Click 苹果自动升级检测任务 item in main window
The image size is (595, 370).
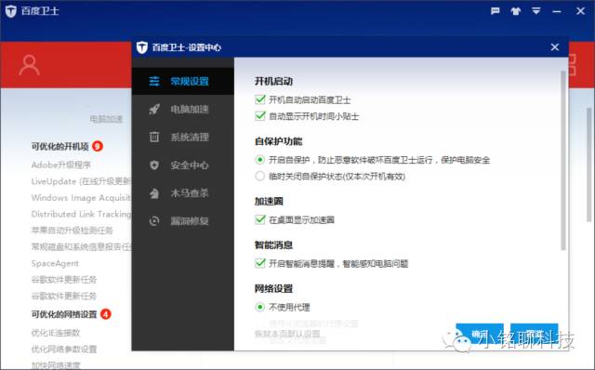tap(73, 231)
